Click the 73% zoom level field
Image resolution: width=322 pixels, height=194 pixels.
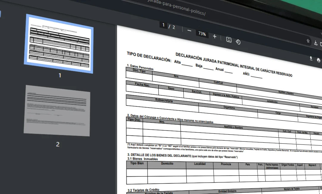[202, 34]
